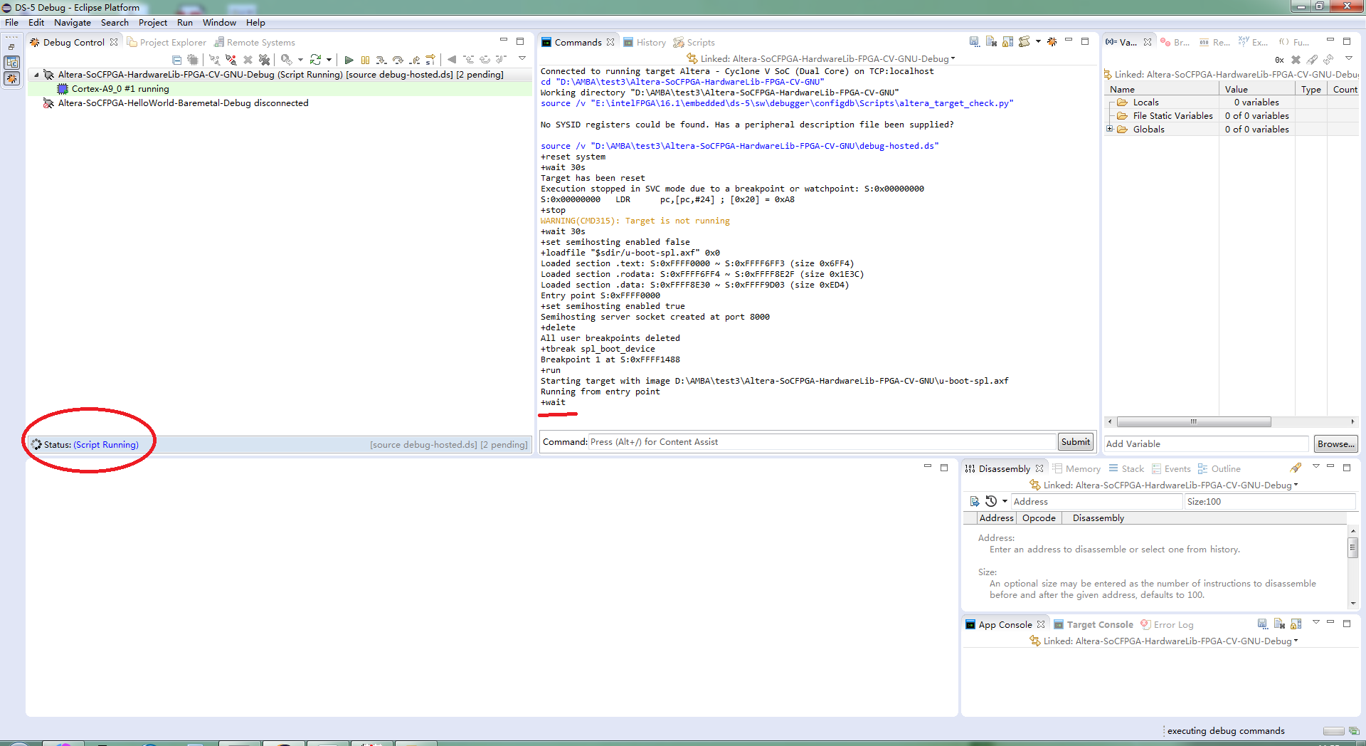Click the disconnect from target icon
This screenshot has width=1366, height=746.
[x=231, y=60]
